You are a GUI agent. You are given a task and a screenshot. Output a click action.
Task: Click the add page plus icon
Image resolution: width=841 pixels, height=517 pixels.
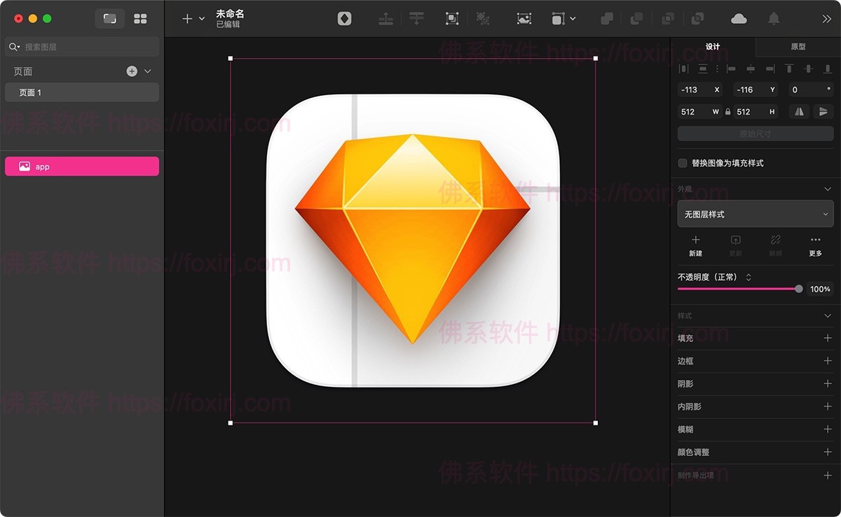132,71
